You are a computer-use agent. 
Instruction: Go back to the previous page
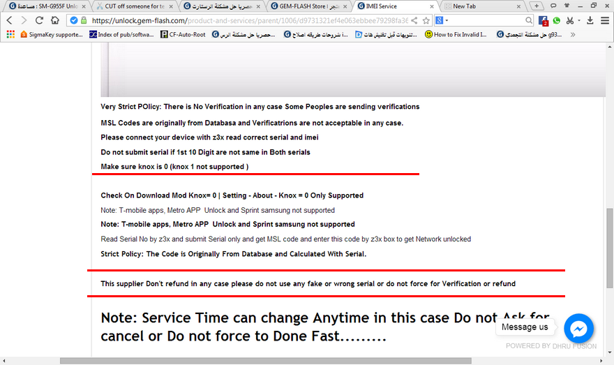tap(9, 20)
